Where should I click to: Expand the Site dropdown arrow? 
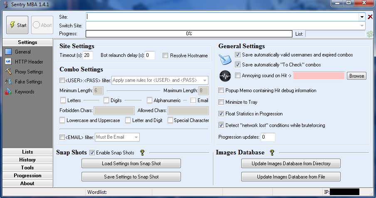pos(362,17)
